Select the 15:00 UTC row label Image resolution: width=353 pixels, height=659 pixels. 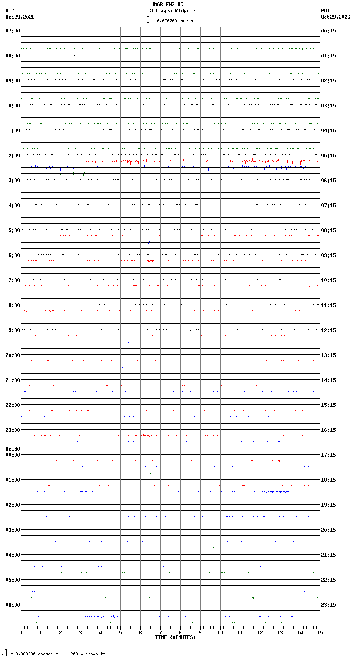[x=13, y=230]
